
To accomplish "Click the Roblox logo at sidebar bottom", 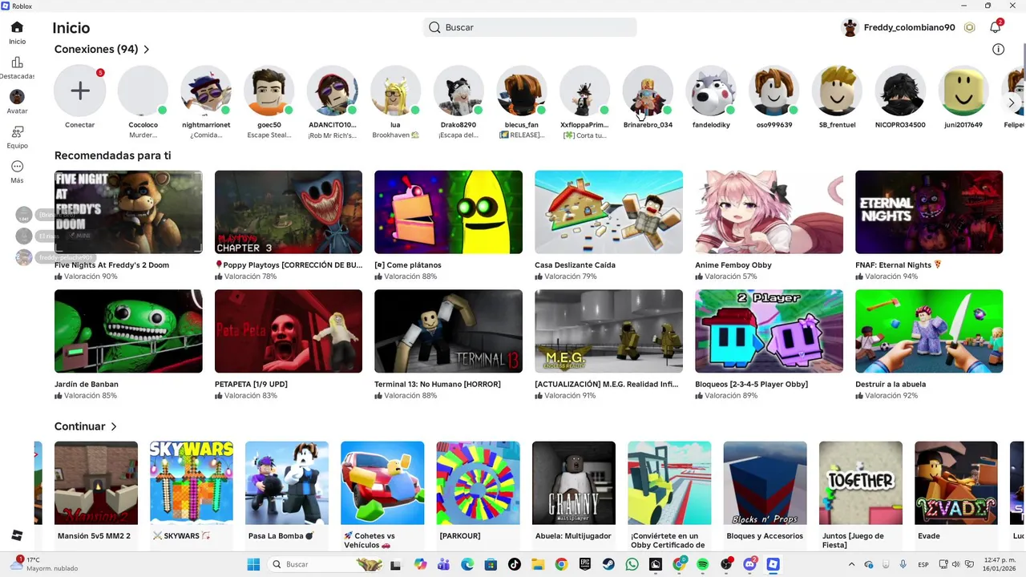I will click(x=17, y=535).
